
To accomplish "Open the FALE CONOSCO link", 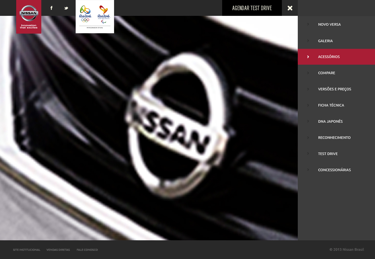I will tap(87, 249).
